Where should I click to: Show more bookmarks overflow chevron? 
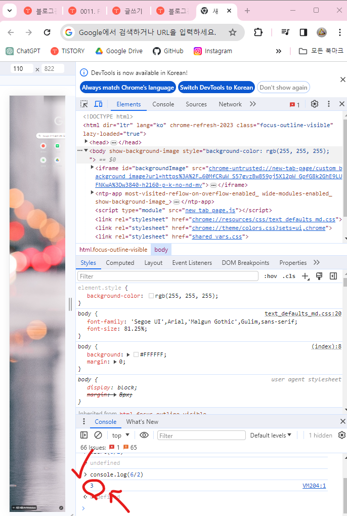[279, 51]
